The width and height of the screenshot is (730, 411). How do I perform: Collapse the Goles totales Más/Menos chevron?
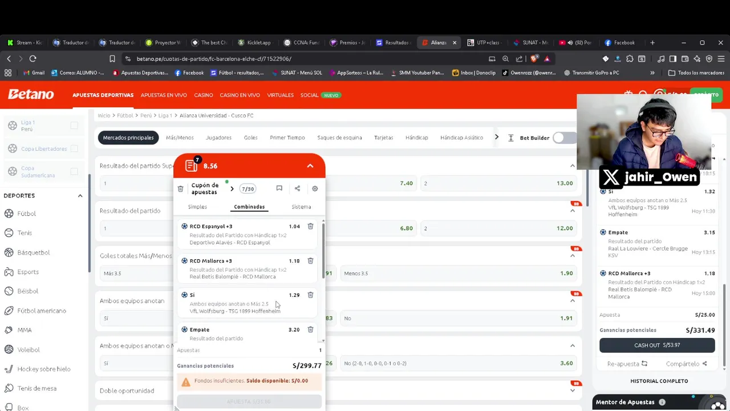pos(573,256)
